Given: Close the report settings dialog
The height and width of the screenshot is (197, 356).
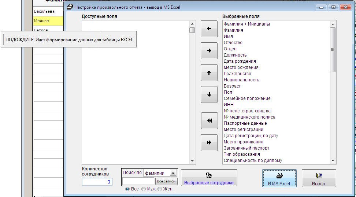Looking at the screenshot, I should [x=345, y=7].
